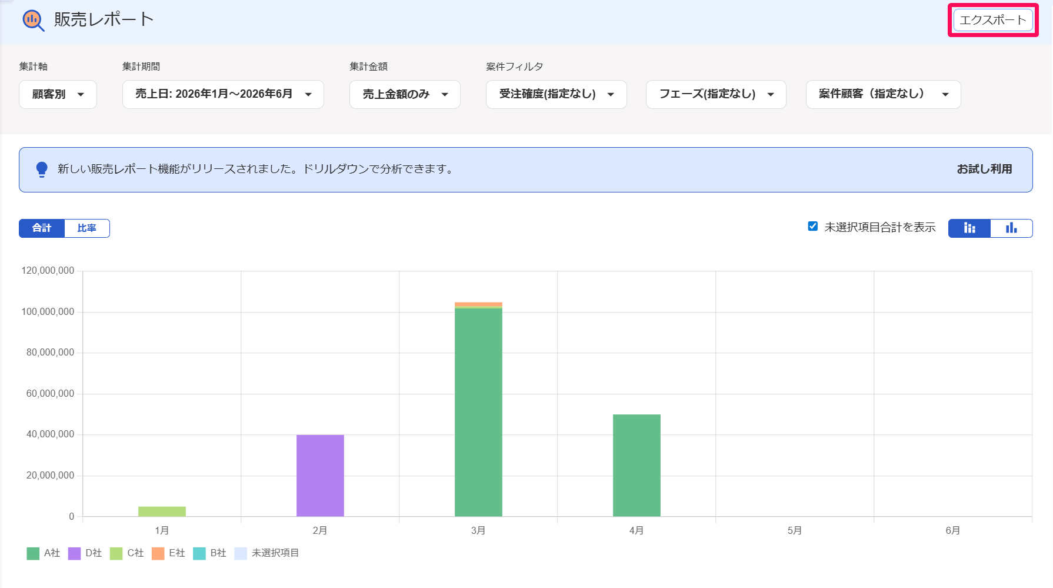Toggle C社 legend color swatch

click(x=116, y=553)
